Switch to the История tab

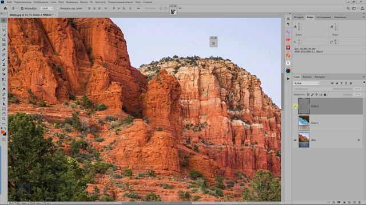(x=299, y=17)
